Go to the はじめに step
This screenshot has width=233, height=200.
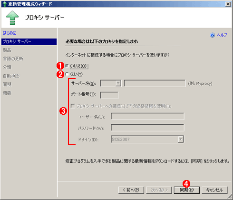[10, 33]
